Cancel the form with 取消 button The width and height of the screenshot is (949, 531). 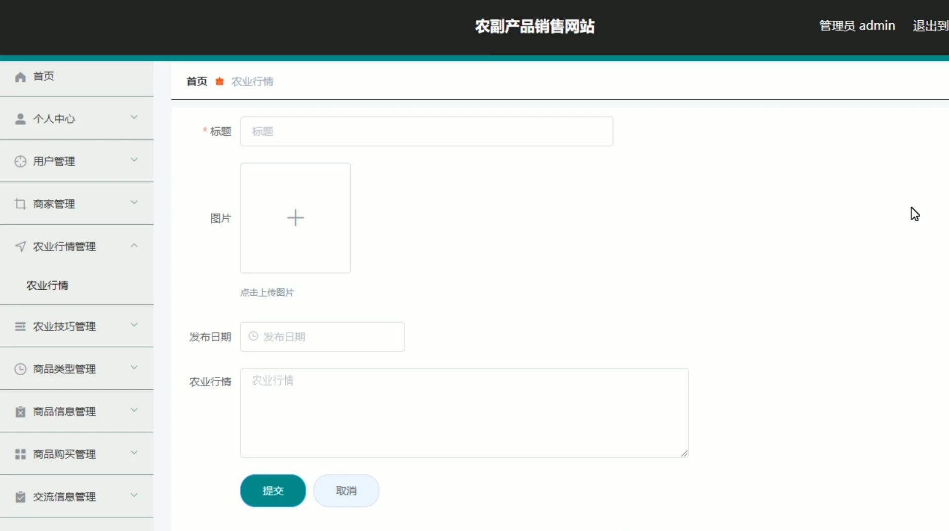click(346, 490)
